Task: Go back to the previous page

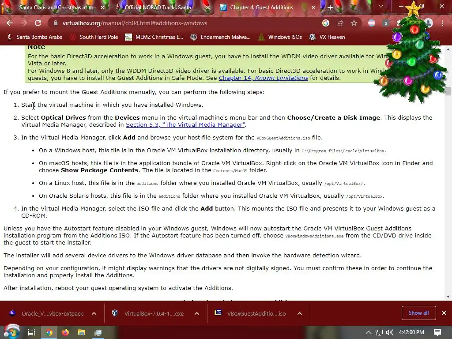Action: click(10, 23)
